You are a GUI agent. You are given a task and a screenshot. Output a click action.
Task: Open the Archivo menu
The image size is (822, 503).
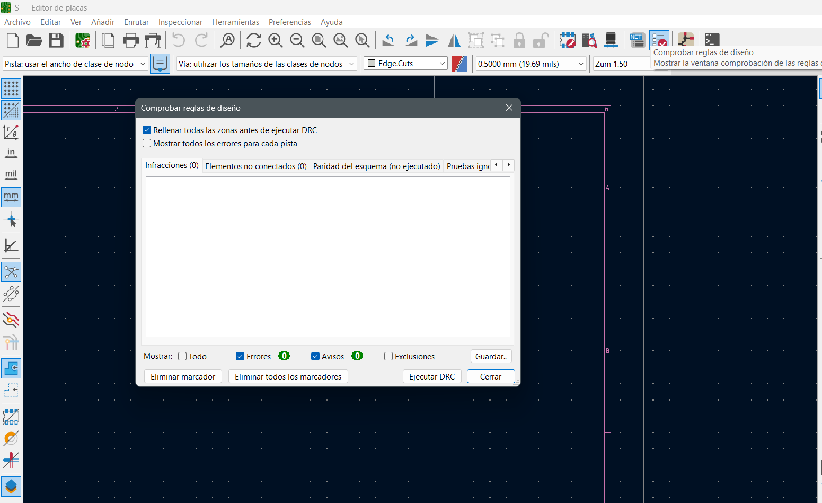(x=17, y=22)
